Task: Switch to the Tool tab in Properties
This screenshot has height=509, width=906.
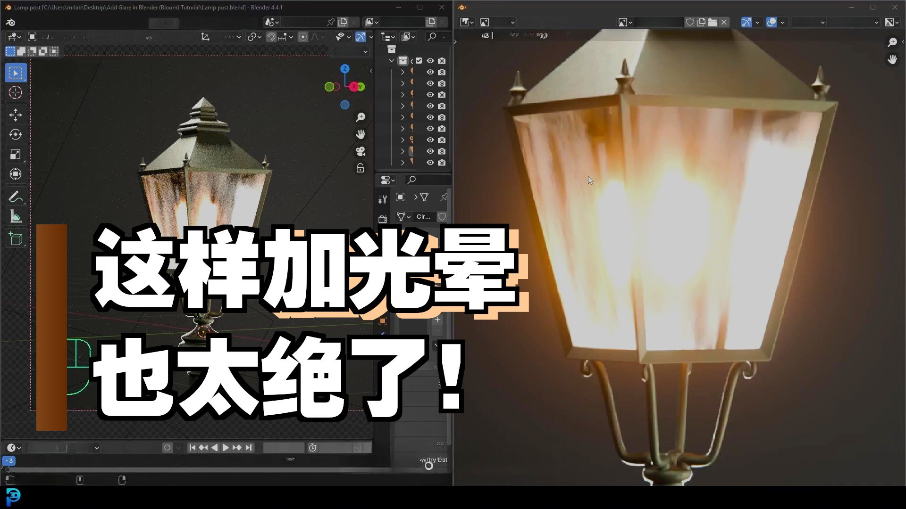Action: (383, 198)
